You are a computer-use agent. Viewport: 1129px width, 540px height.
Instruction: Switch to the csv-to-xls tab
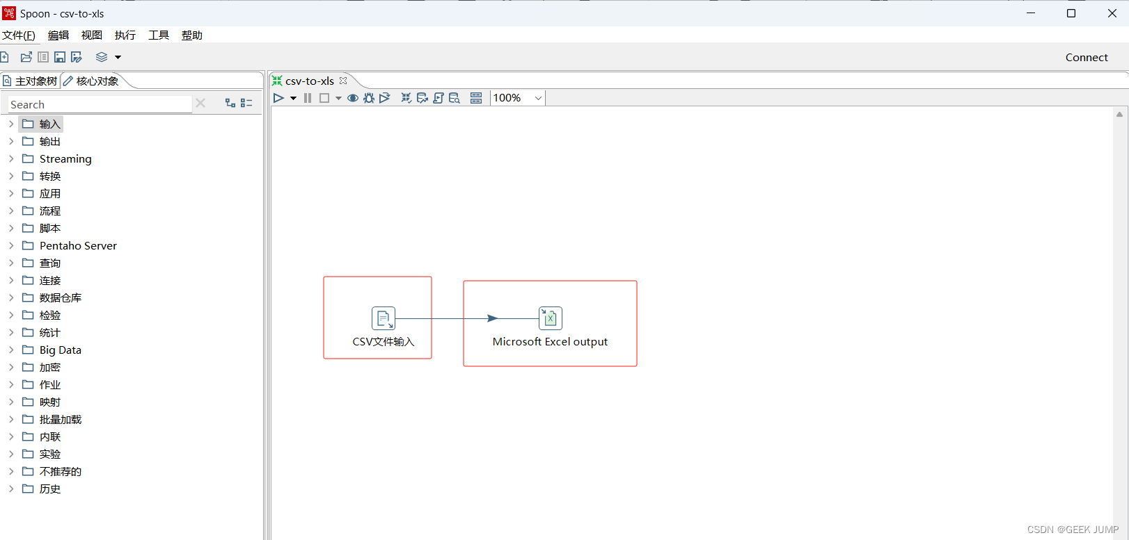point(310,81)
